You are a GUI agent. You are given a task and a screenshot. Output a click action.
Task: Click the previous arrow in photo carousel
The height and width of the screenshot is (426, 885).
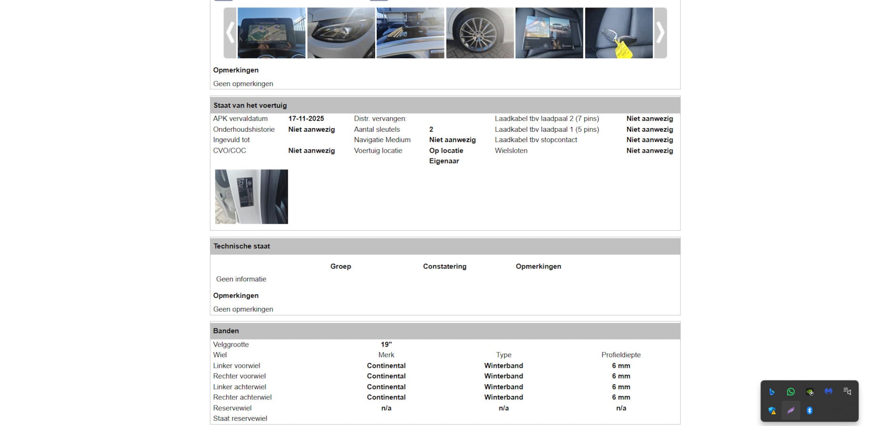(x=230, y=33)
